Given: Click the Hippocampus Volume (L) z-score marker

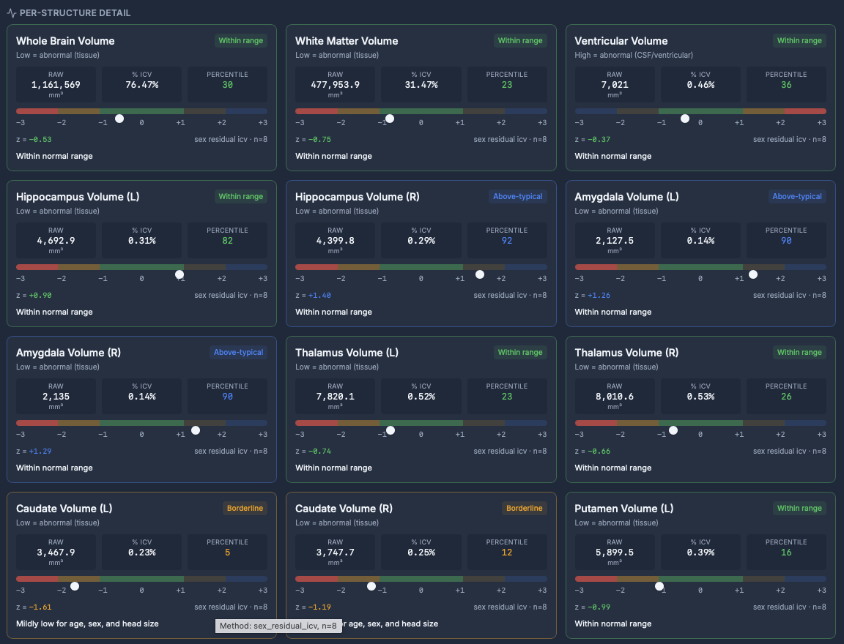Looking at the screenshot, I should pos(179,274).
